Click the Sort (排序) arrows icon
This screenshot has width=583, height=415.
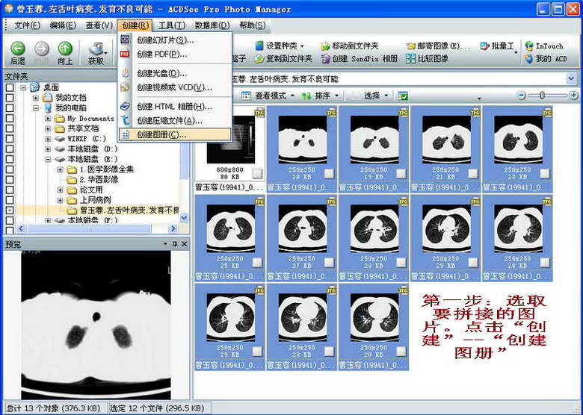point(306,96)
